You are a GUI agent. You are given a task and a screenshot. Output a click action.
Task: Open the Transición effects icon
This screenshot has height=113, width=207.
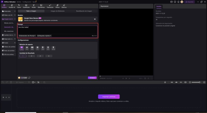(x=50, y=6)
